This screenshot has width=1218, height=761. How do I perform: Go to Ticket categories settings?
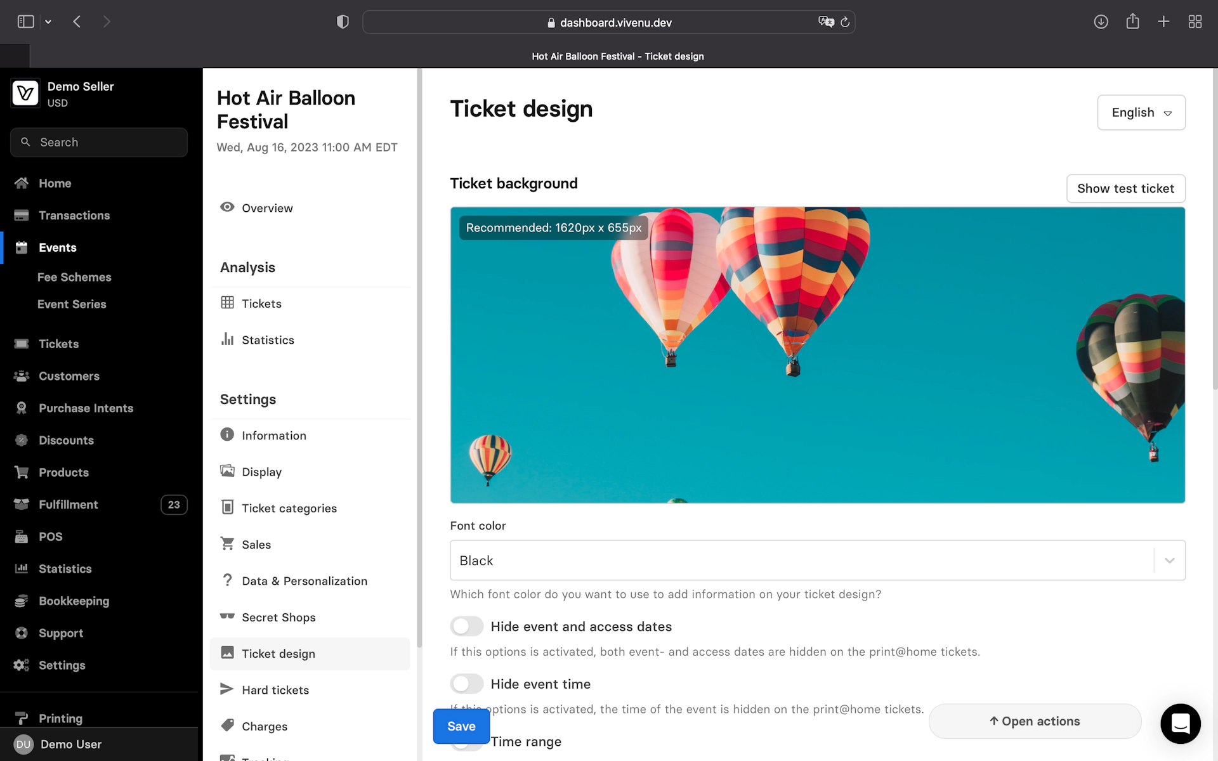[x=289, y=509]
